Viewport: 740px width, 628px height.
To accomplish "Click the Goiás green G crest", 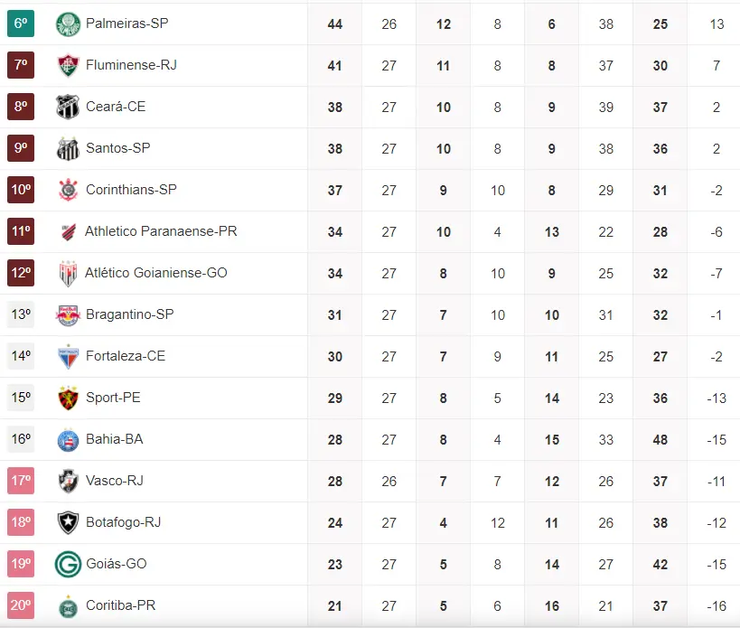I will point(68,564).
